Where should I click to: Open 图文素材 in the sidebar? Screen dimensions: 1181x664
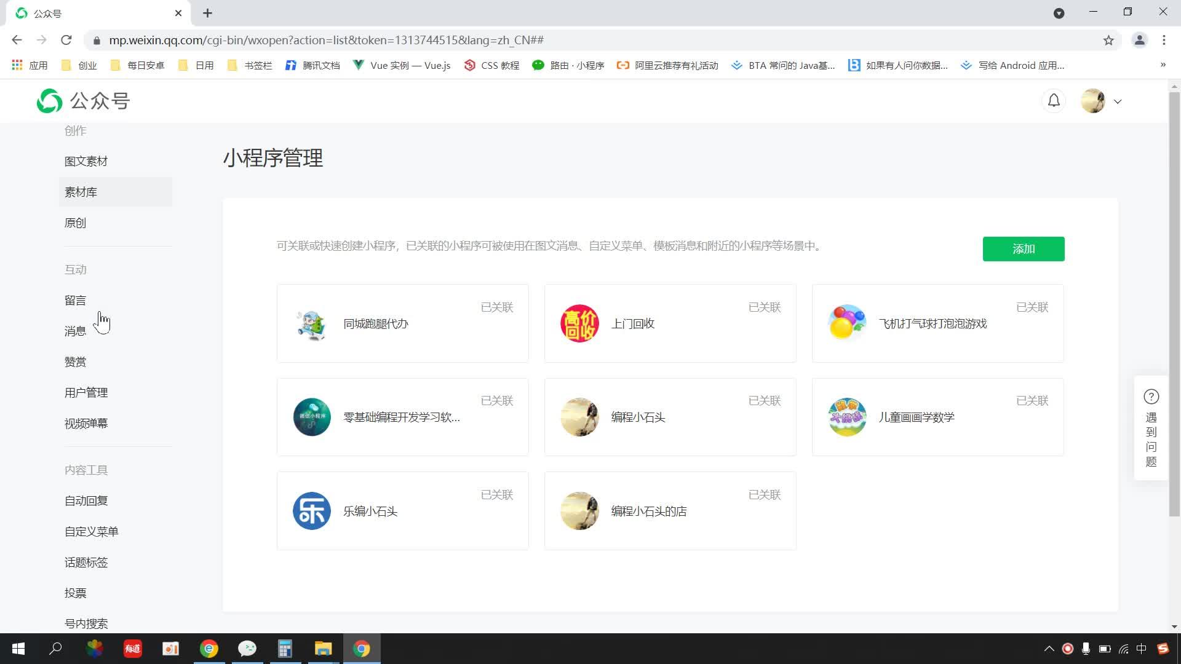86,161
